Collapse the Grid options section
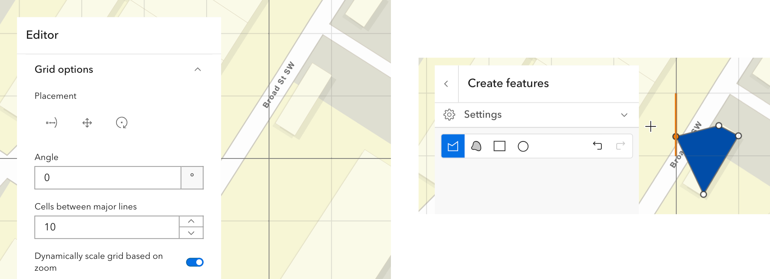 tap(197, 70)
